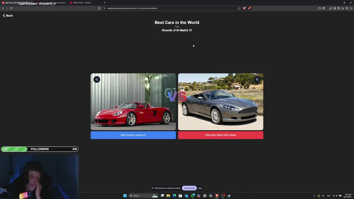Click the microphone tray icon
354x199 pixels.
(x=323, y=196)
